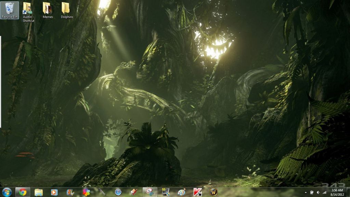Click the Show Desktop strip beside the clock
Screen dimensions: 350x197
[348, 192]
